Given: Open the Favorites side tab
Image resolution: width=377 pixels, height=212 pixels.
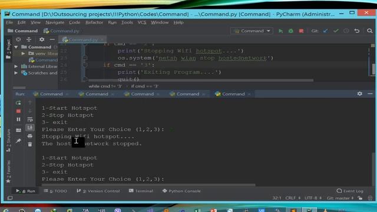Looking at the screenshot, I should [8, 171].
